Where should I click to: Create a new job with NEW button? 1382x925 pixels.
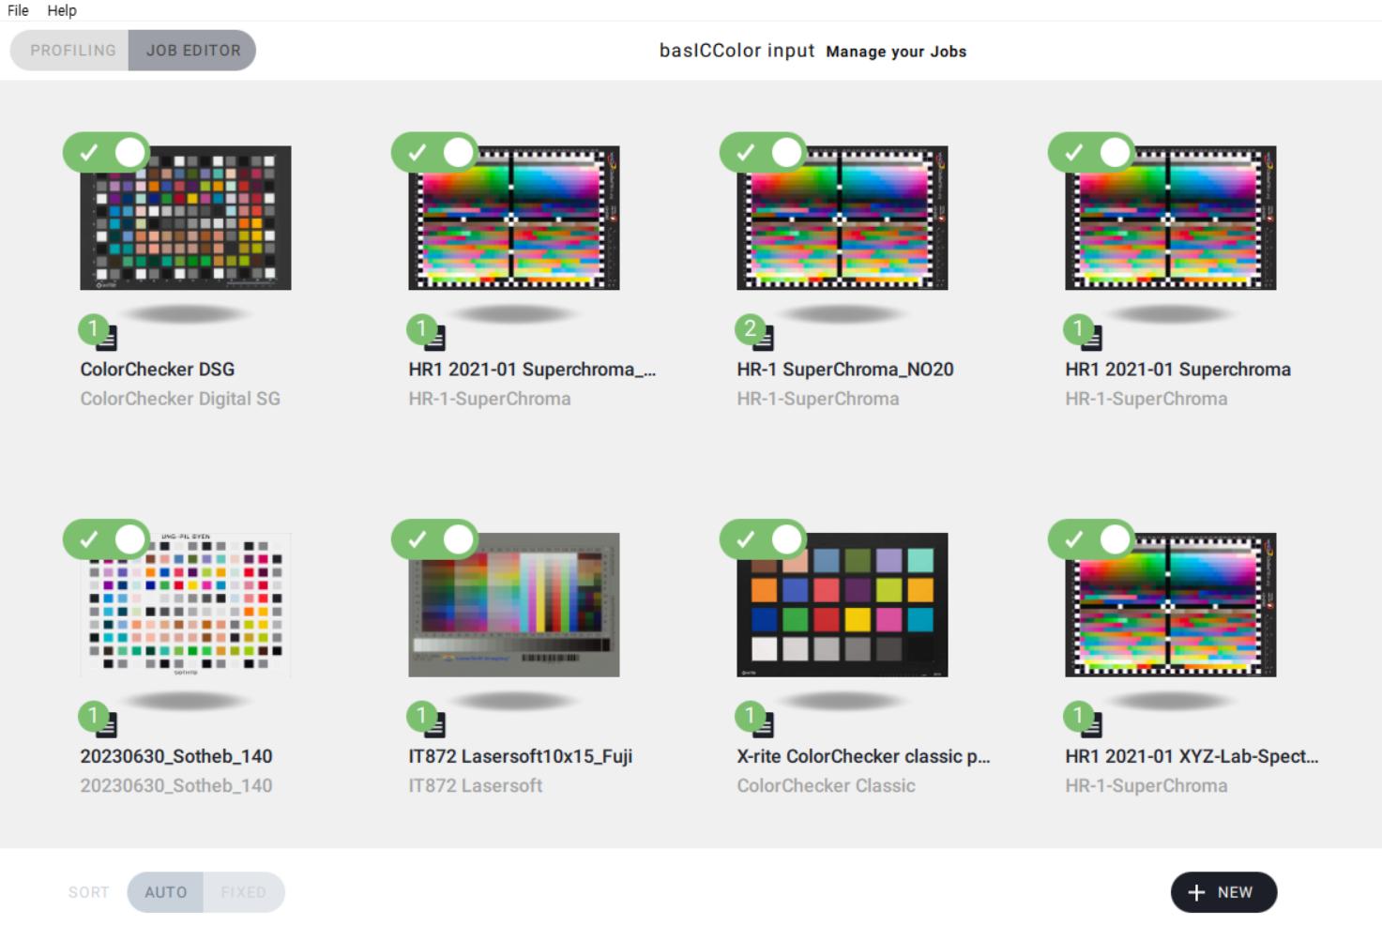pos(1223,892)
